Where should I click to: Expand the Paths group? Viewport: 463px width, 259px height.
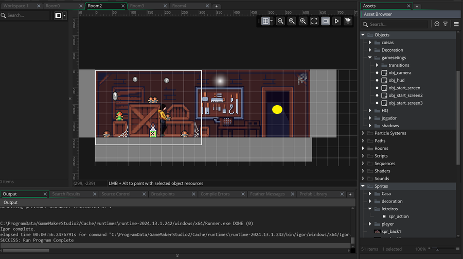[363, 141]
